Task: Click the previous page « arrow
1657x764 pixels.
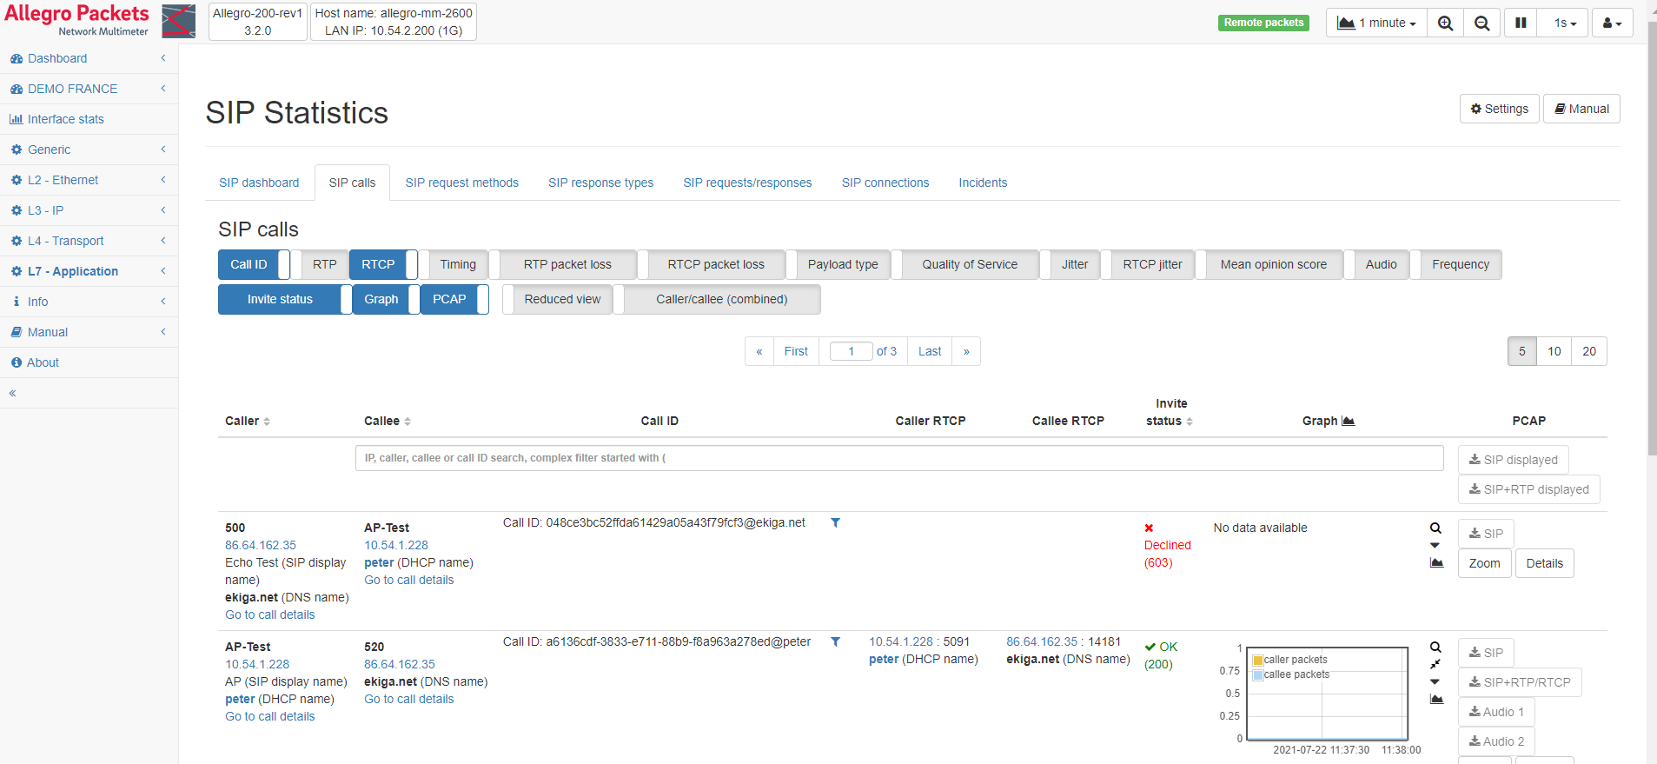Action: 759,351
